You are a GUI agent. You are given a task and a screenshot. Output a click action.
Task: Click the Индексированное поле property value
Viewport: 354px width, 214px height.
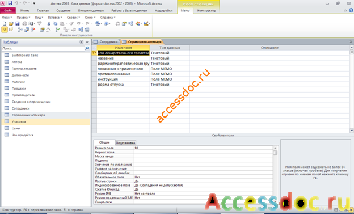pos(204,185)
